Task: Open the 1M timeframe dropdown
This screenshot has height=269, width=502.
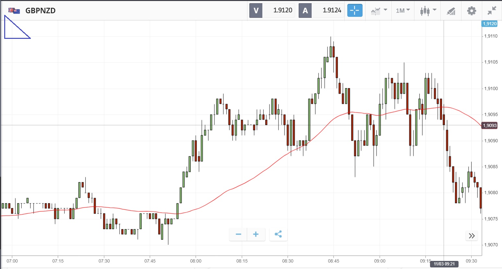Action: pyautogui.click(x=403, y=11)
